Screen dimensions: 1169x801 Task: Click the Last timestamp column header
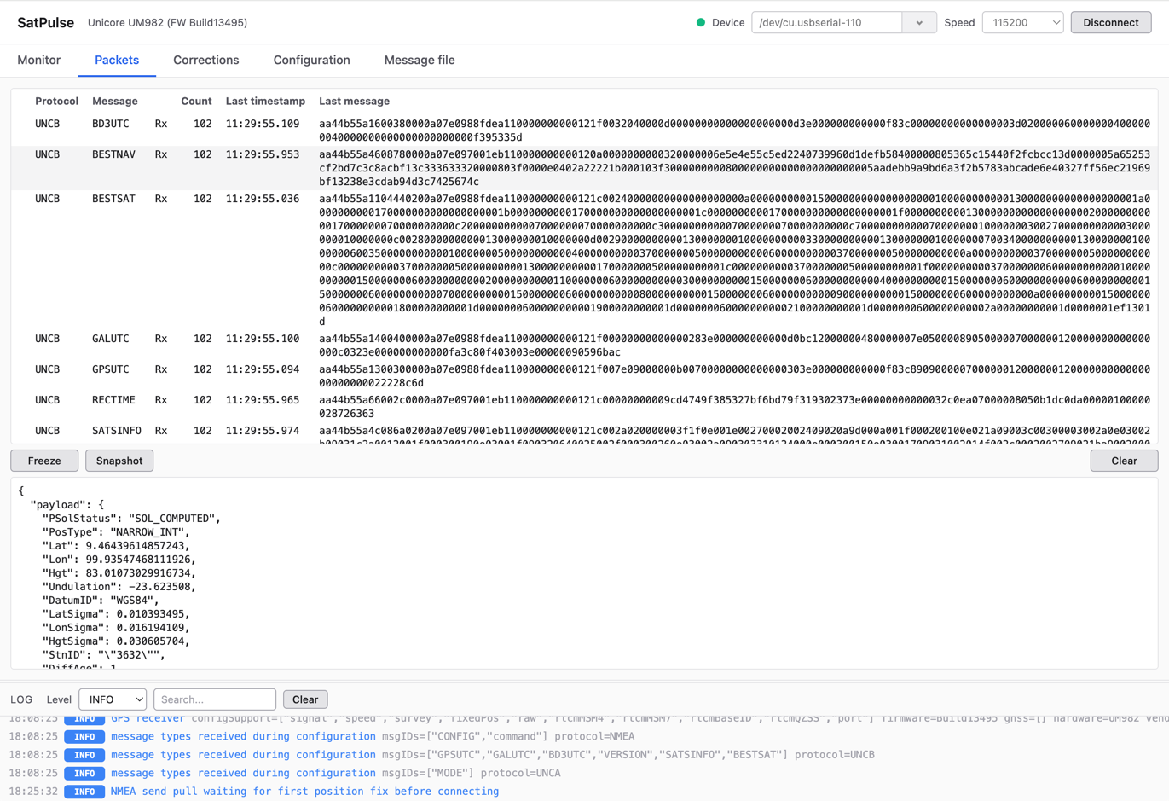(265, 101)
